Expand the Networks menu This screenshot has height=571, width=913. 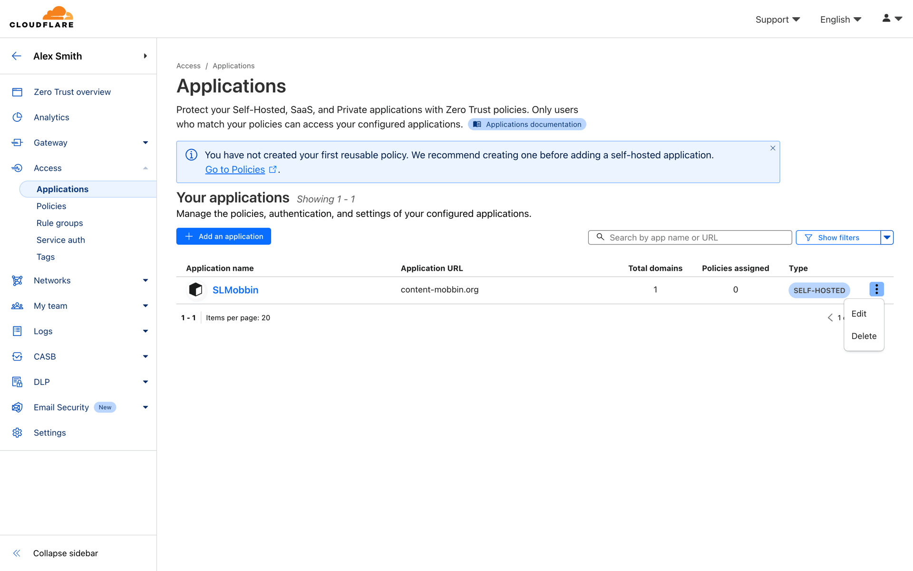tap(146, 280)
